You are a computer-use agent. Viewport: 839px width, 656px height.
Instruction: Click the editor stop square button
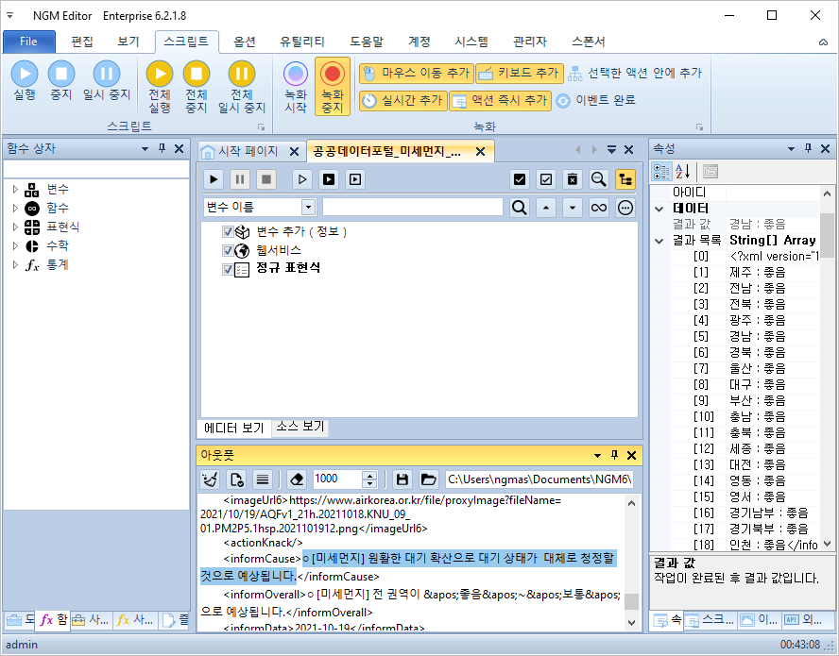tap(265, 179)
